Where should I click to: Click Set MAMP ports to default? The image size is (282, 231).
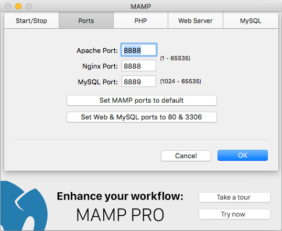pos(142,101)
